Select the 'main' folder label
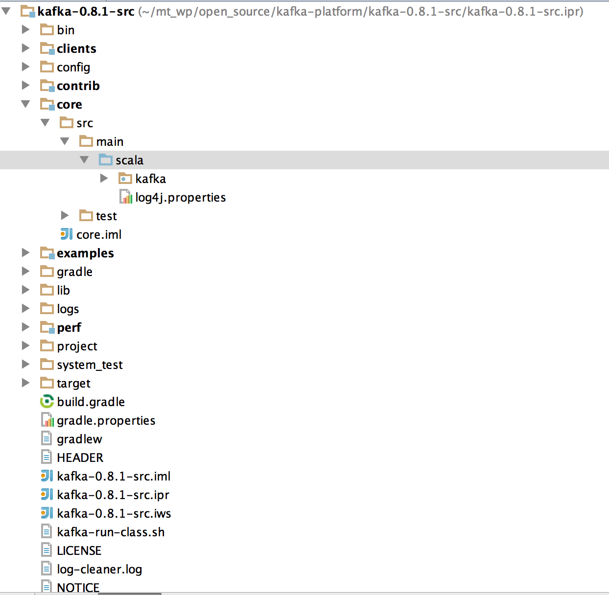Viewport: 609px width, 595px height. (x=110, y=141)
